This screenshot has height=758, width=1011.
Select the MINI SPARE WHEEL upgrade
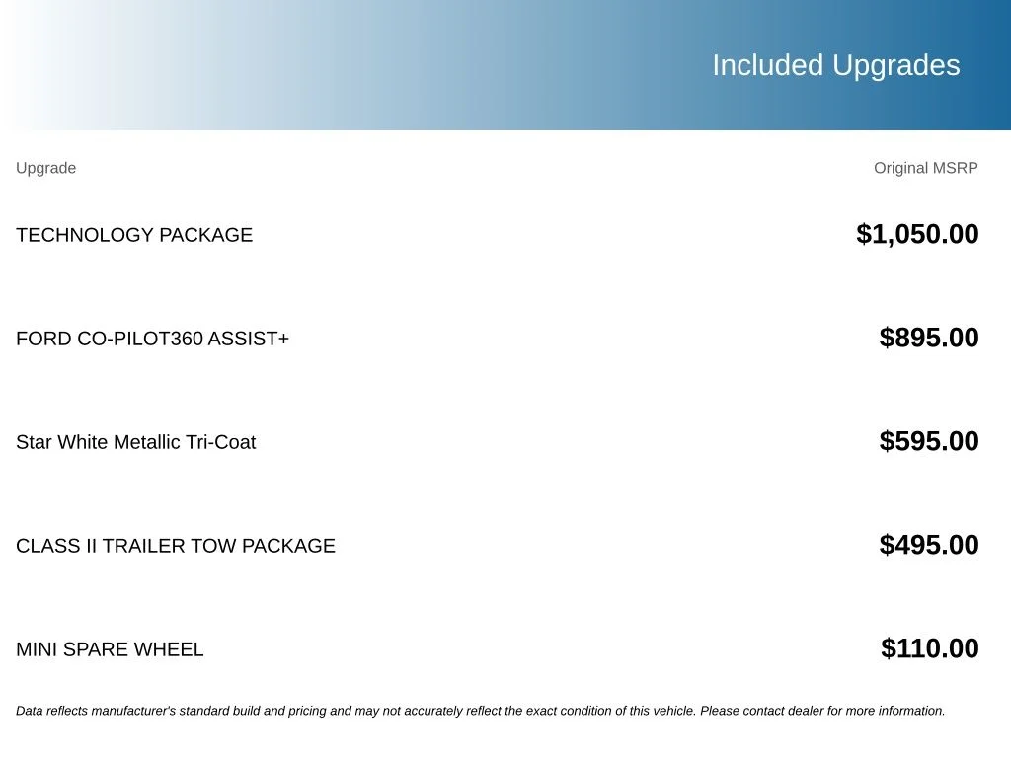coord(110,649)
